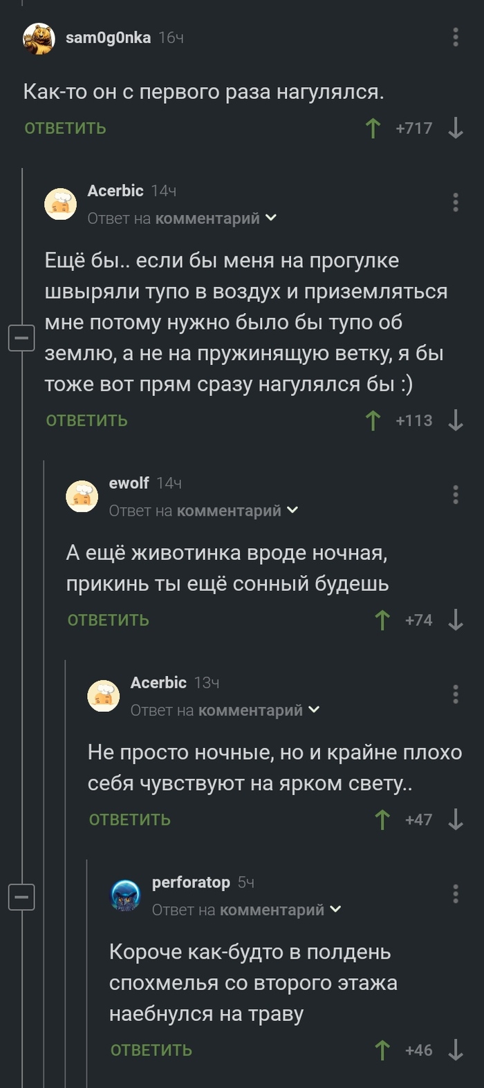The image size is (484, 1088).
Task: Toggle downvote on perforatop's comment
Action: [x=456, y=1050]
